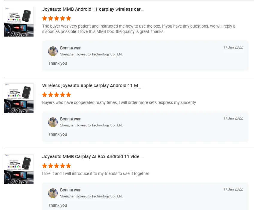Click the review text about the patient buyer
Screen dimensions: 254x210
139,29
